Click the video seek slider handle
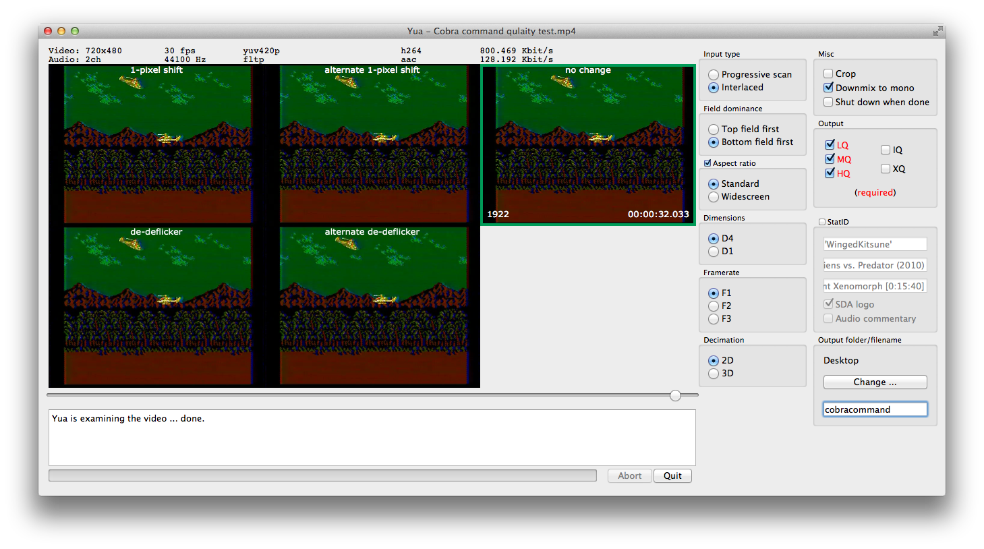 coord(675,396)
